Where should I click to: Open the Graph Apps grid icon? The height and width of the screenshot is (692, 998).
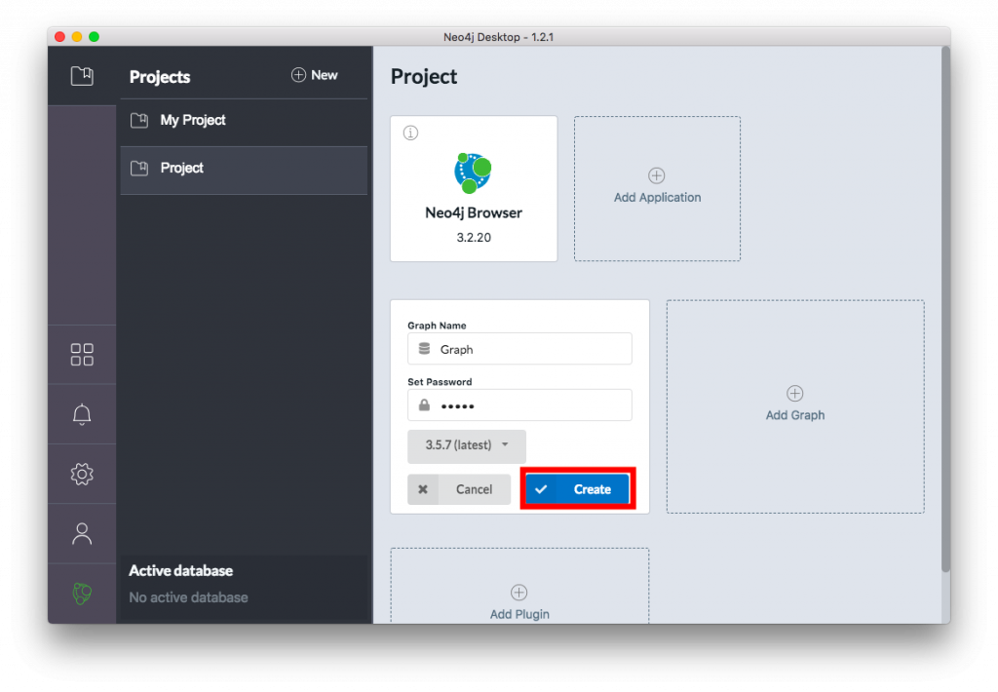pyautogui.click(x=82, y=355)
